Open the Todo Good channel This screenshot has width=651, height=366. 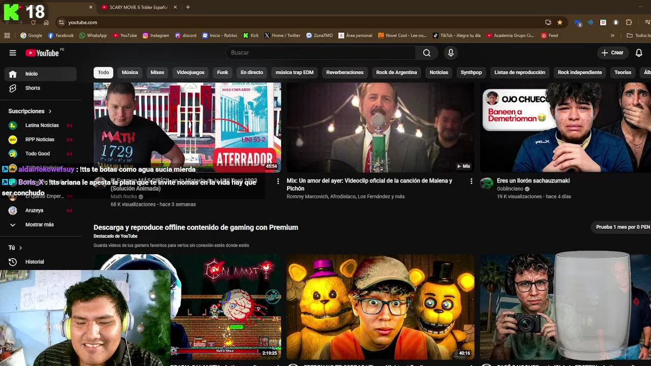41,154
